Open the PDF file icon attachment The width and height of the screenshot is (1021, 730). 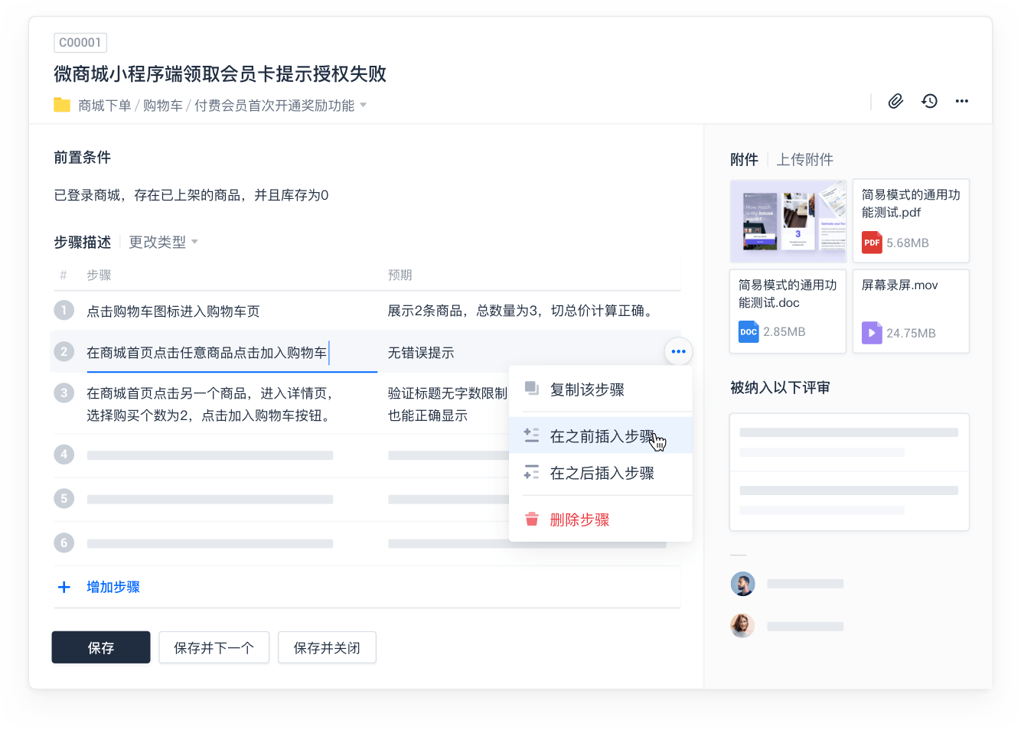click(x=872, y=243)
